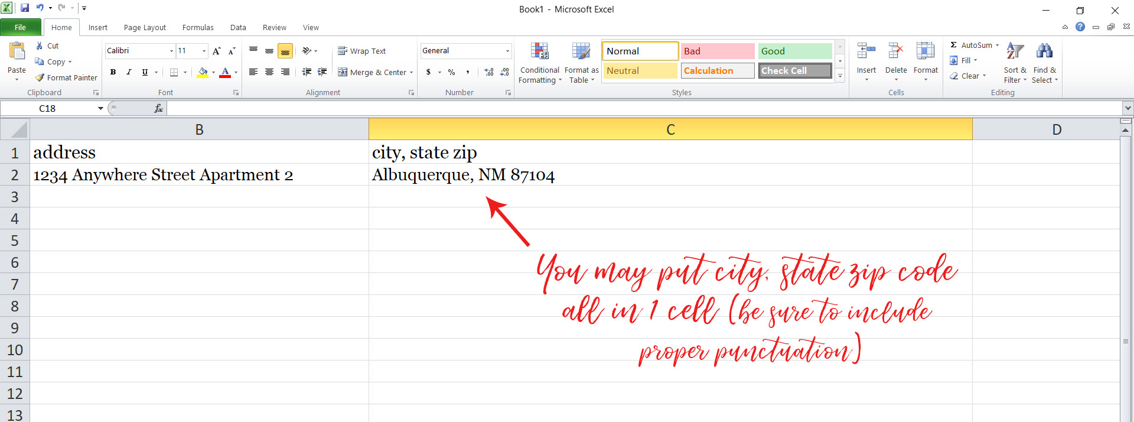Open Find & Select binoculars
The height and width of the screenshot is (422, 1134).
(x=1044, y=63)
